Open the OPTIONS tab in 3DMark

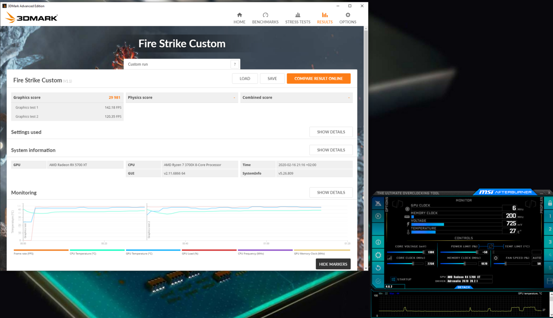(x=348, y=18)
